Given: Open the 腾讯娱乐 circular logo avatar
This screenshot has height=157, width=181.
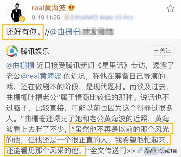Looking at the screenshot, I should (12, 51).
